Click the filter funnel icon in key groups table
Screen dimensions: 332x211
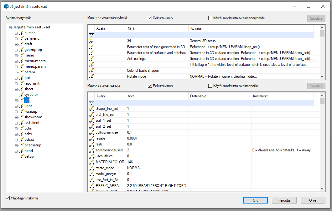(x=91, y=35)
